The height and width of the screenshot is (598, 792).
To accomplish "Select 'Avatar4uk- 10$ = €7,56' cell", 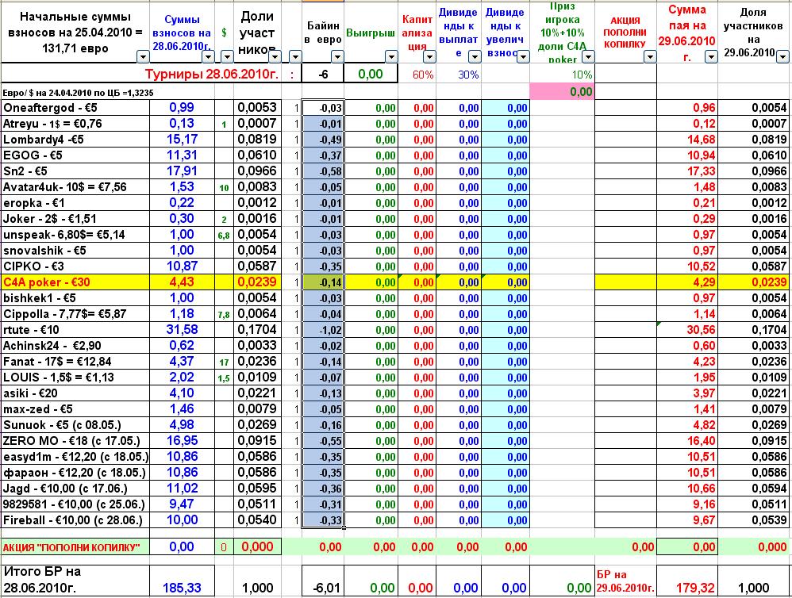I will pos(75,186).
